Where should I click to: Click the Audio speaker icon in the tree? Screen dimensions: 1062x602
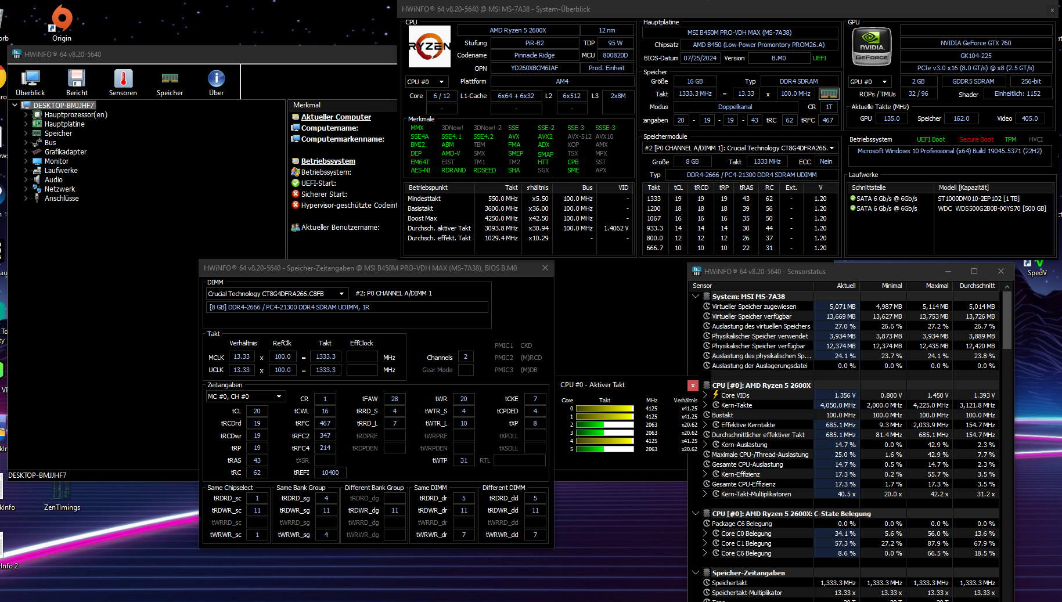point(37,180)
